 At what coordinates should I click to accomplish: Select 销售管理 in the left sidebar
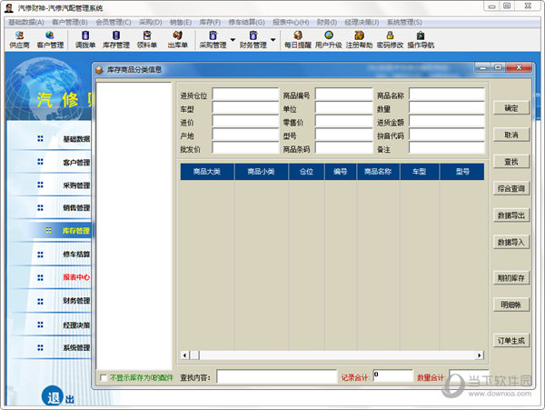76,208
